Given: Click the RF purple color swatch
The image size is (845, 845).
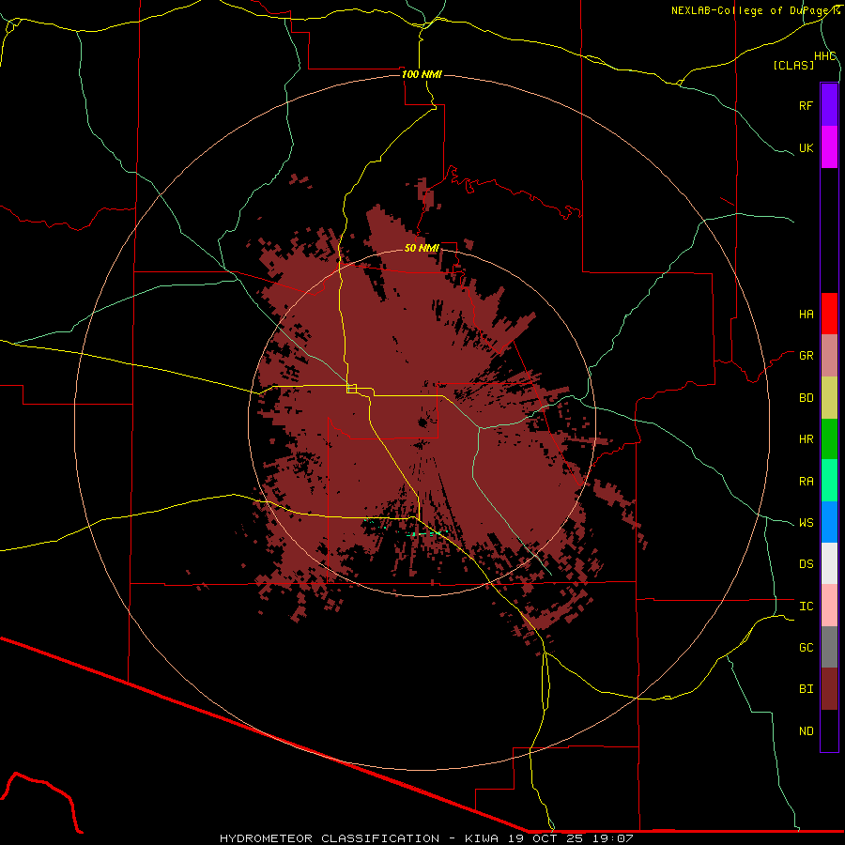Looking at the screenshot, I should 829,105.
